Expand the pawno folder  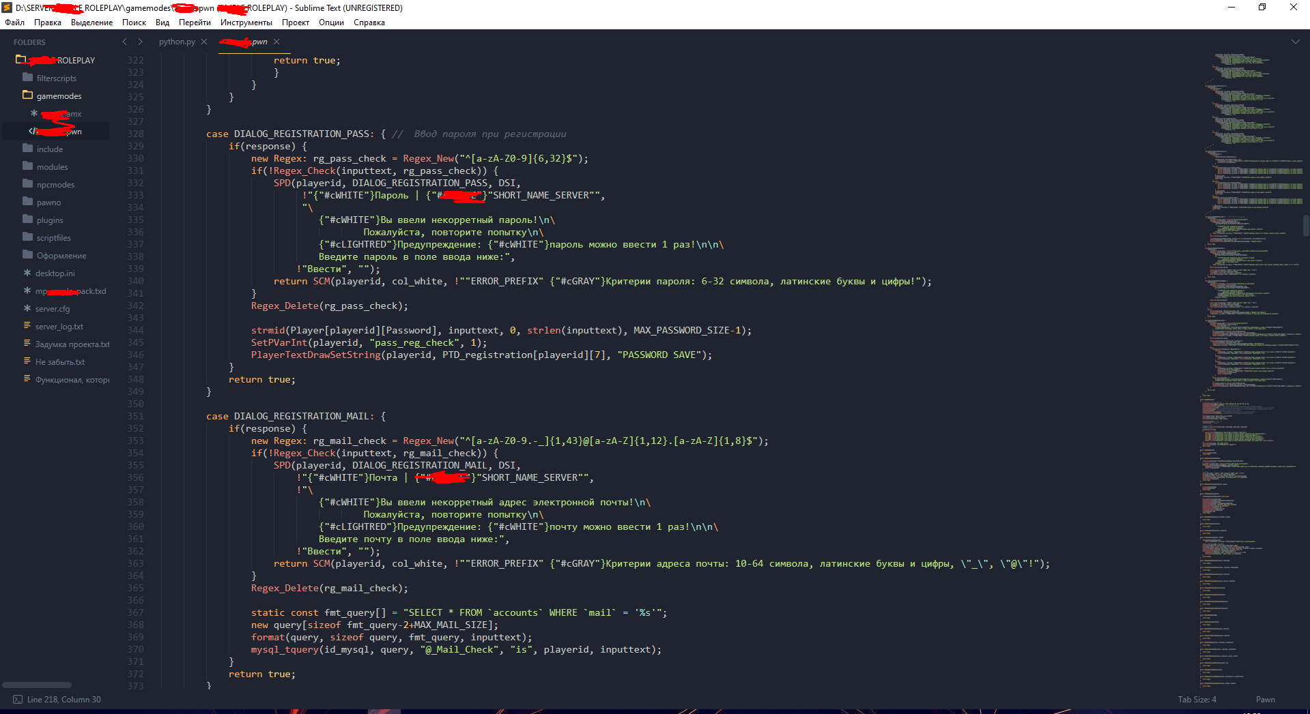pyautogui.click(x=48, y=202)
